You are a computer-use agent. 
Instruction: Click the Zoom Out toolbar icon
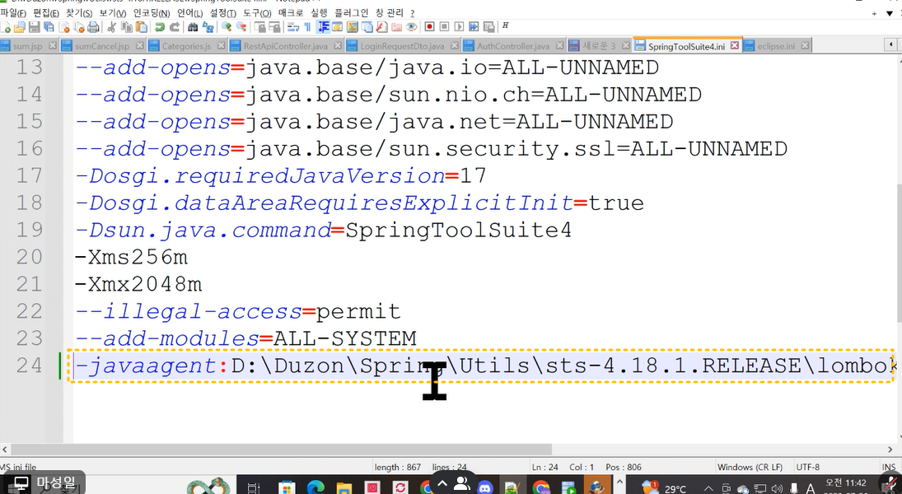tap(241, 27)
